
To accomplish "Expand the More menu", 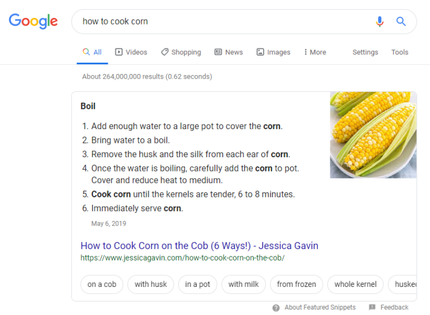I will [315, 52].
